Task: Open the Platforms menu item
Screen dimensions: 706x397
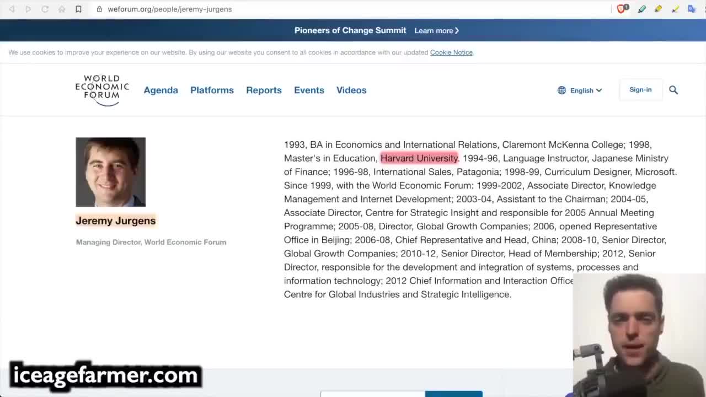Action: click(212, 90)
